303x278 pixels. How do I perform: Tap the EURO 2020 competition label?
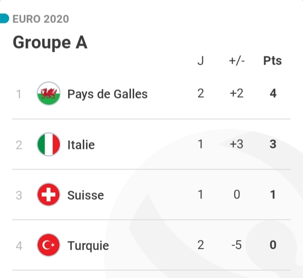(41, 19)
